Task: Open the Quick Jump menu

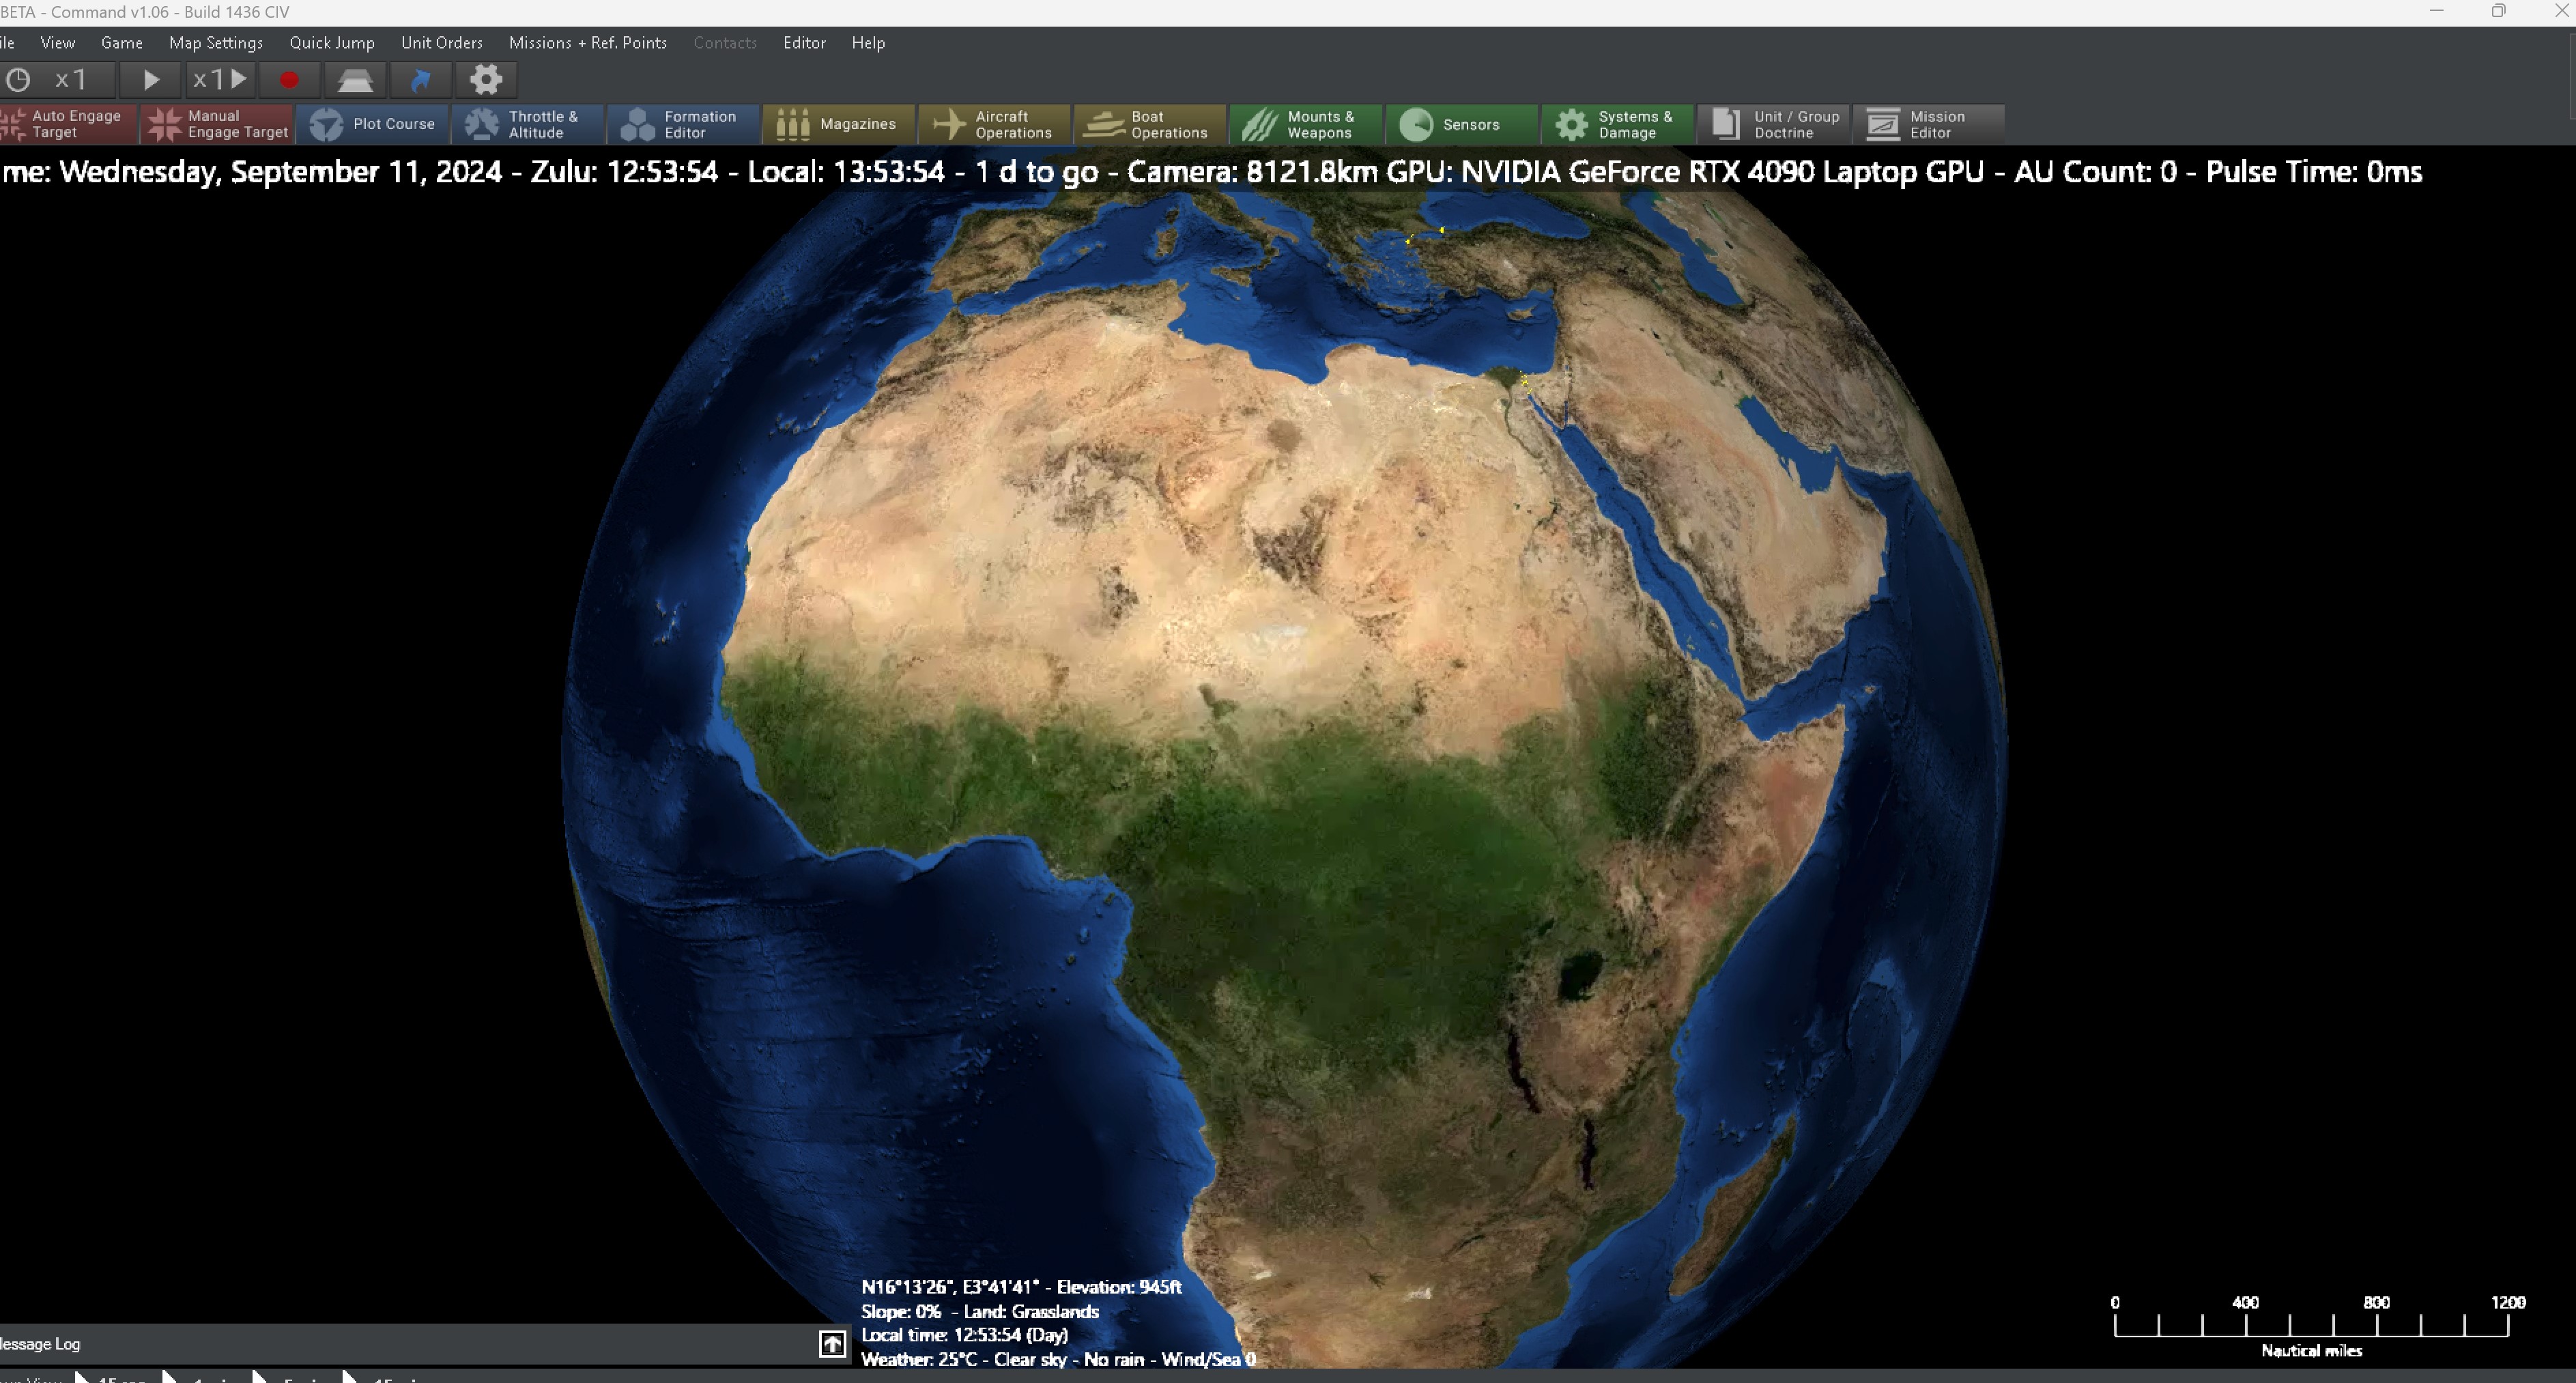Action: coord(332,43)
